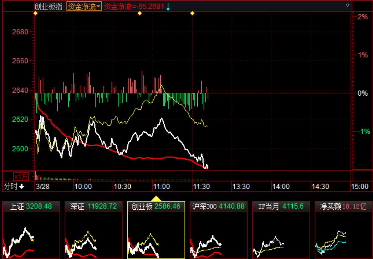Click the question mark help icon
The width and height of the screenshot is (373, 259).
(x=347, y=6)
